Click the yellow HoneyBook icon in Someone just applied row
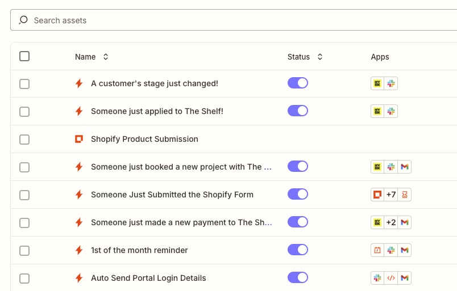 [x=377, y=111]
